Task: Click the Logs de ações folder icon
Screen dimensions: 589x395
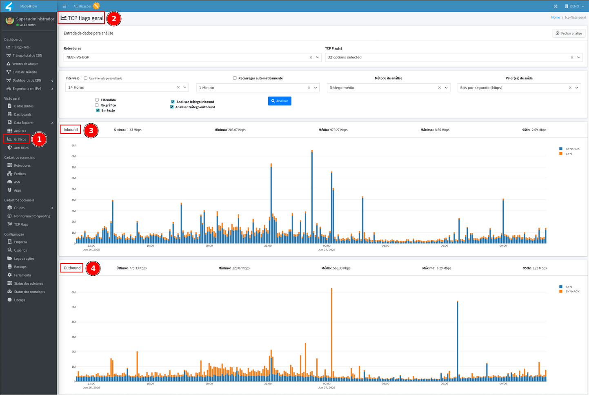Action: point(10,258)
